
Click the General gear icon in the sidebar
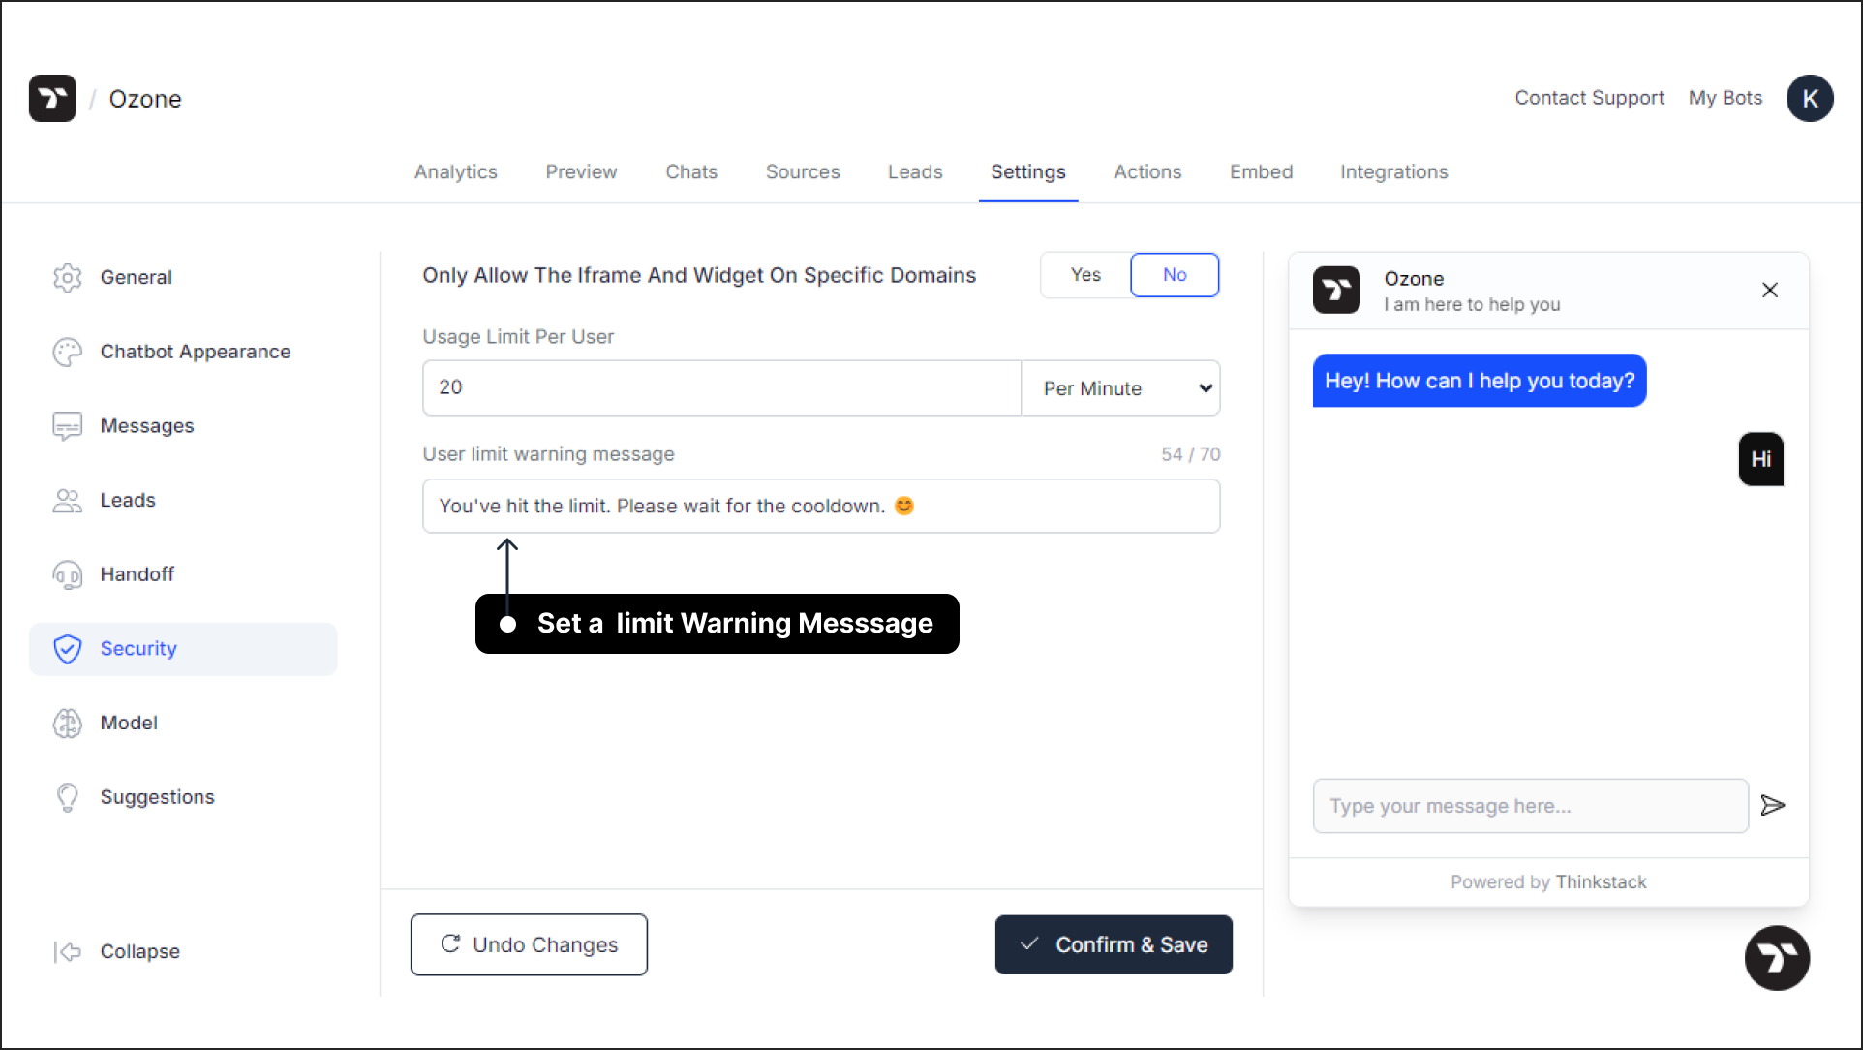click(68, 277)
